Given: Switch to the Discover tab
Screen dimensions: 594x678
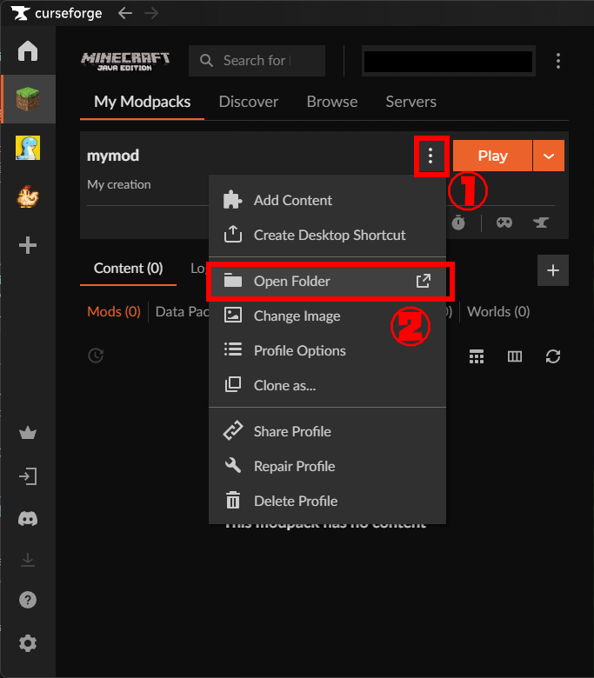Looking at the screenshot, I should [249, 102].
